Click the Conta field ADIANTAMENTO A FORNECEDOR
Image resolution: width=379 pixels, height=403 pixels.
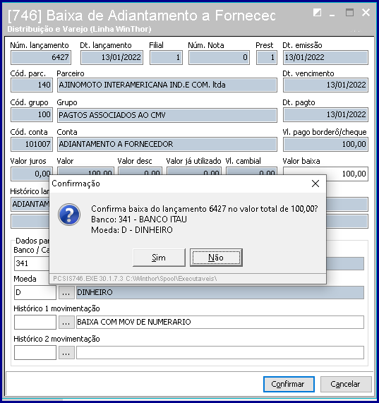(167, 144)
